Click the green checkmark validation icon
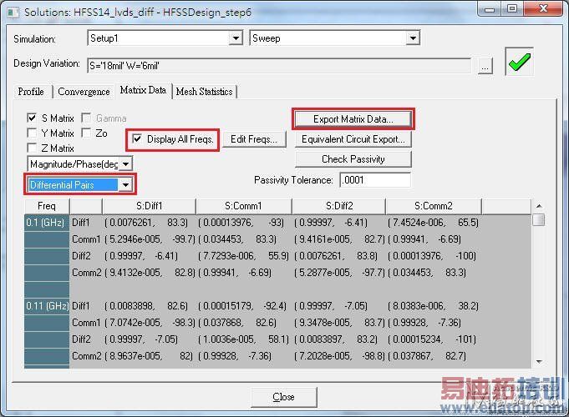The height and width of the screenshot is (417, 569). coord(519,62)
